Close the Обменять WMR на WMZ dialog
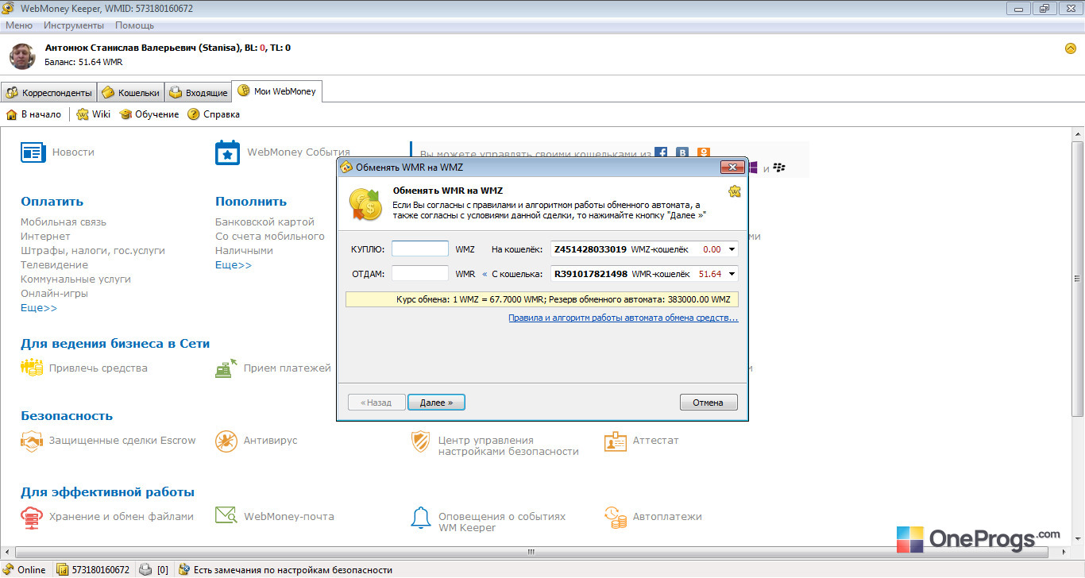This screenshot has width=1085, height=578. tap(732, 168)
